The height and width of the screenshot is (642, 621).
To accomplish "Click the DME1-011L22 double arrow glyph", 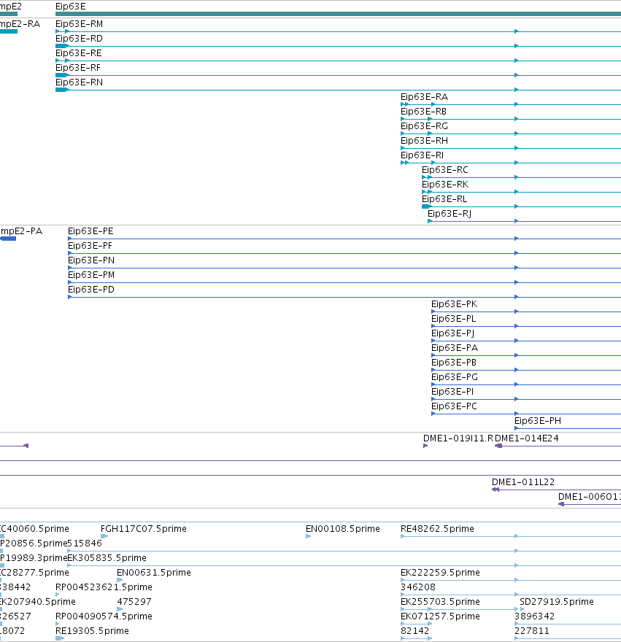I will 495,490.
